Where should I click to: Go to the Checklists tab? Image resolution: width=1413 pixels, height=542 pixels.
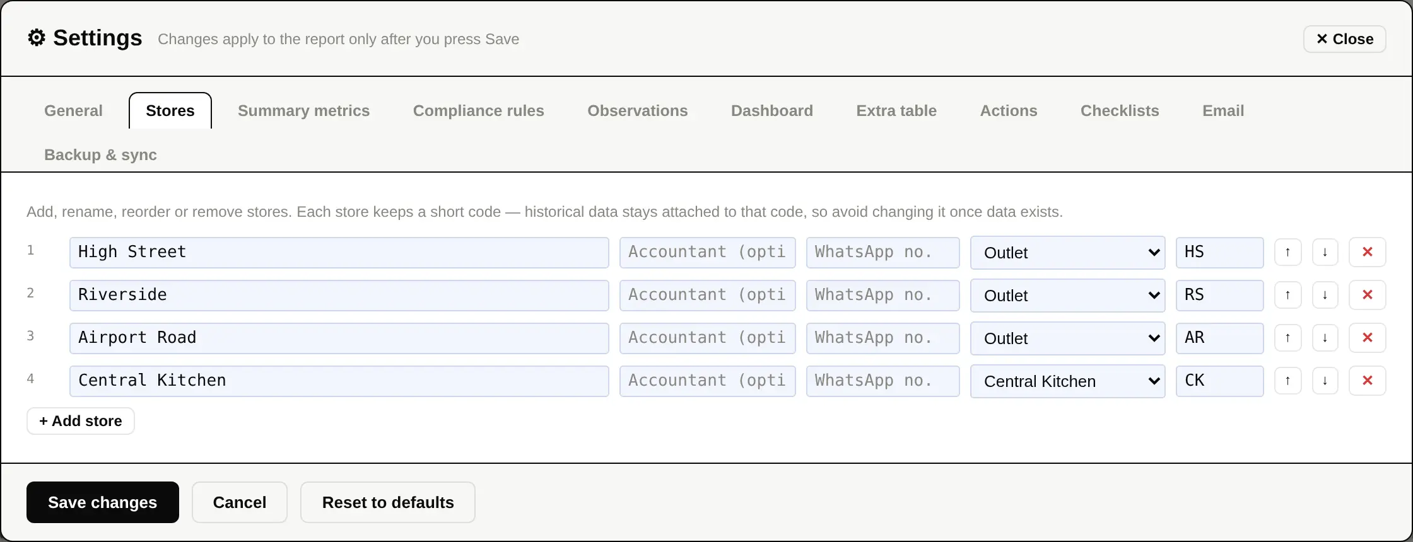(1120, 111)
